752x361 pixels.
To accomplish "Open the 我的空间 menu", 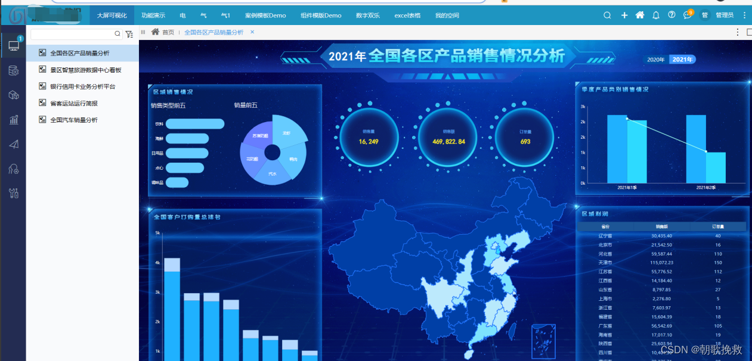I will coord(447,15).
